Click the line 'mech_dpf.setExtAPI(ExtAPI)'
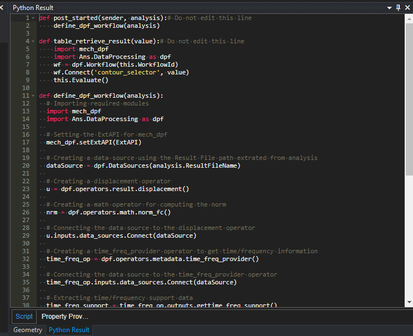 pyautogui.click(x=94, y=142)
